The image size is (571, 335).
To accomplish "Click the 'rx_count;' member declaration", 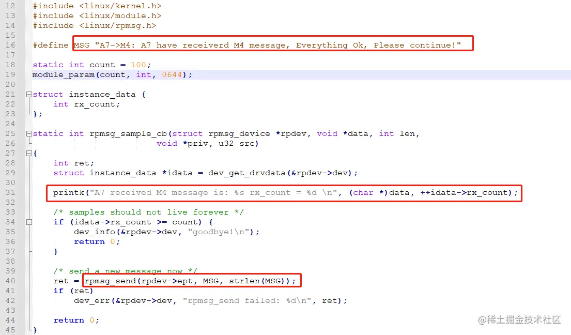I will [97, 104].
